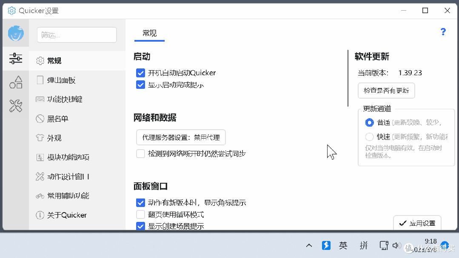Open the 模块功能选项 settings page
Screen dimensions: 459x258
click(77, 157)
